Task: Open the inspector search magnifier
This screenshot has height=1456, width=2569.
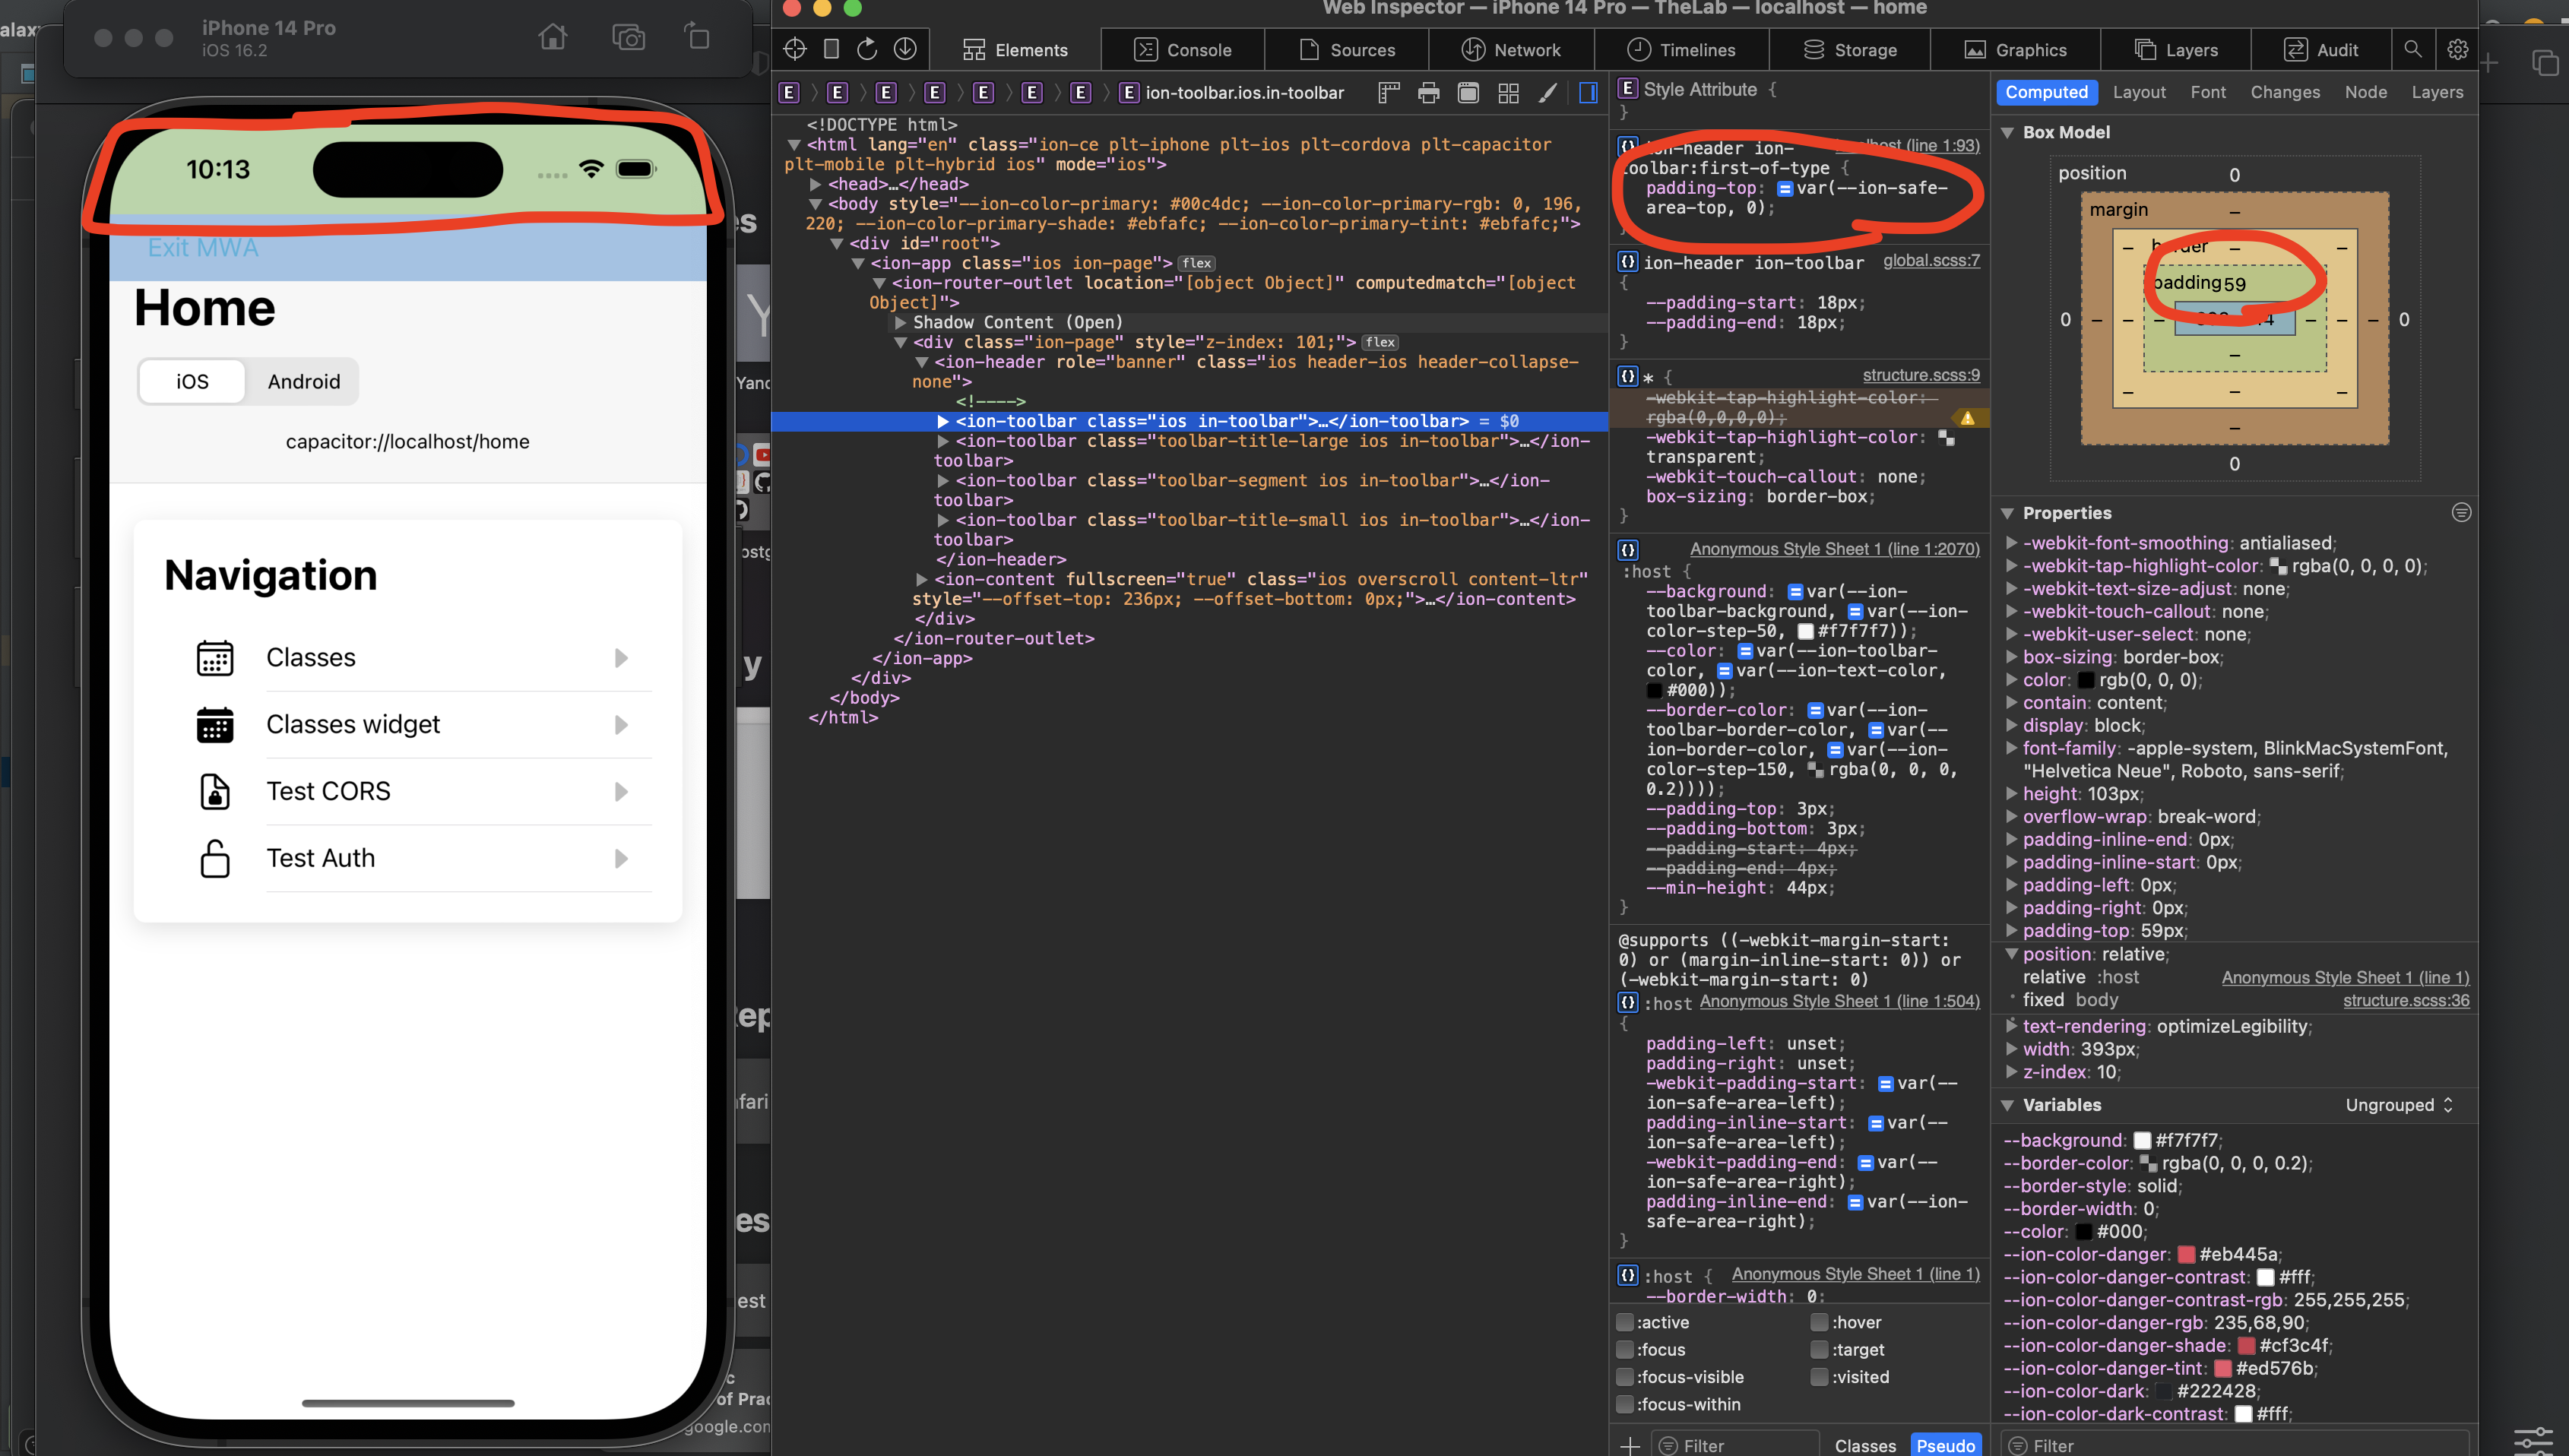Action: click(2413, 49)
